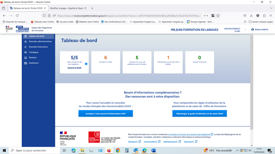Screen dimensions: 275x154
Task: Click the MB JEAN FORMATION EN LANGUES name
Action: pos(195,30)
